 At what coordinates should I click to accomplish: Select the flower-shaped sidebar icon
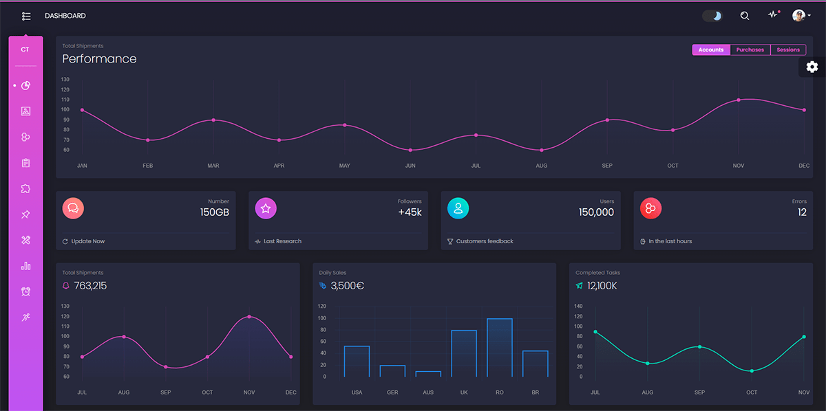[25, 188]
